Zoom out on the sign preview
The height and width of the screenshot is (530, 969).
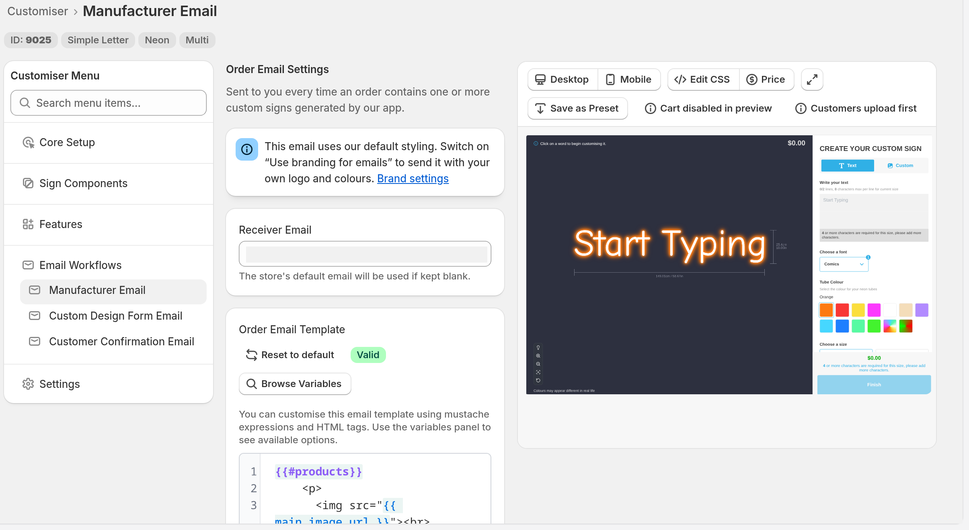pyautogui.click(x=538, y=365)
